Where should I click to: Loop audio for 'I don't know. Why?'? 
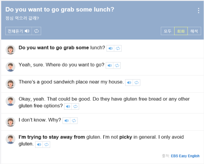coord(74,120)
